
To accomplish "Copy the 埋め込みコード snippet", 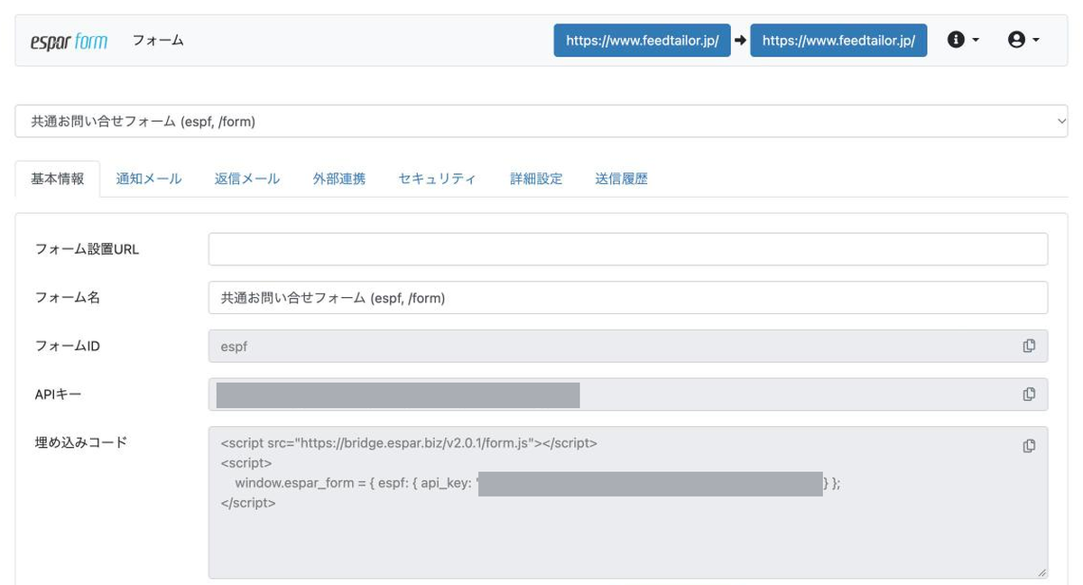I will [x=1029, y=446].
